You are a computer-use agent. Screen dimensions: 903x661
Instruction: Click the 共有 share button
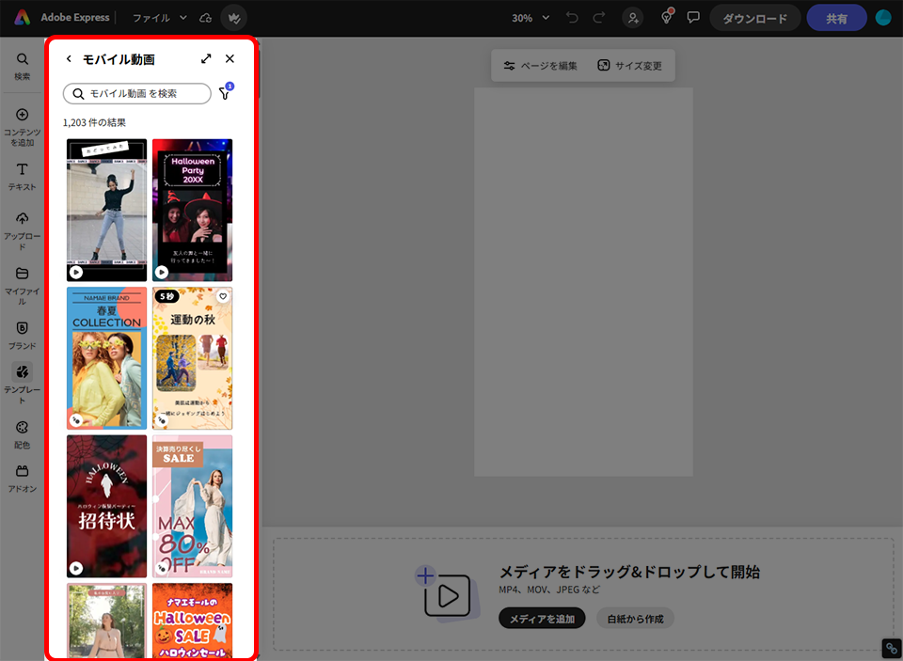coord(836,18)
